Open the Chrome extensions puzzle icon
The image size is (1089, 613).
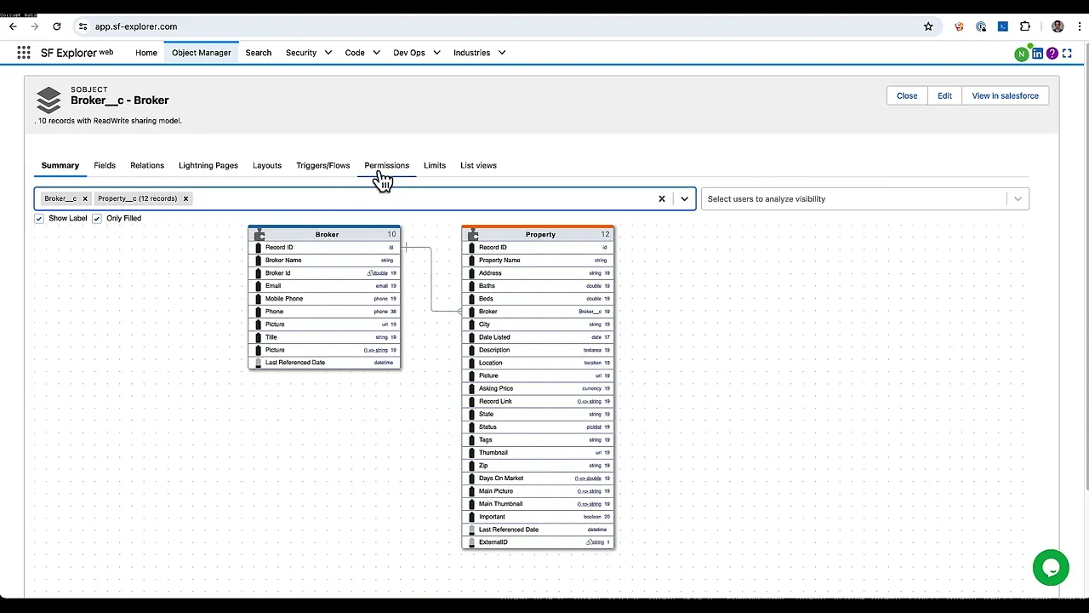[1025, 26]
